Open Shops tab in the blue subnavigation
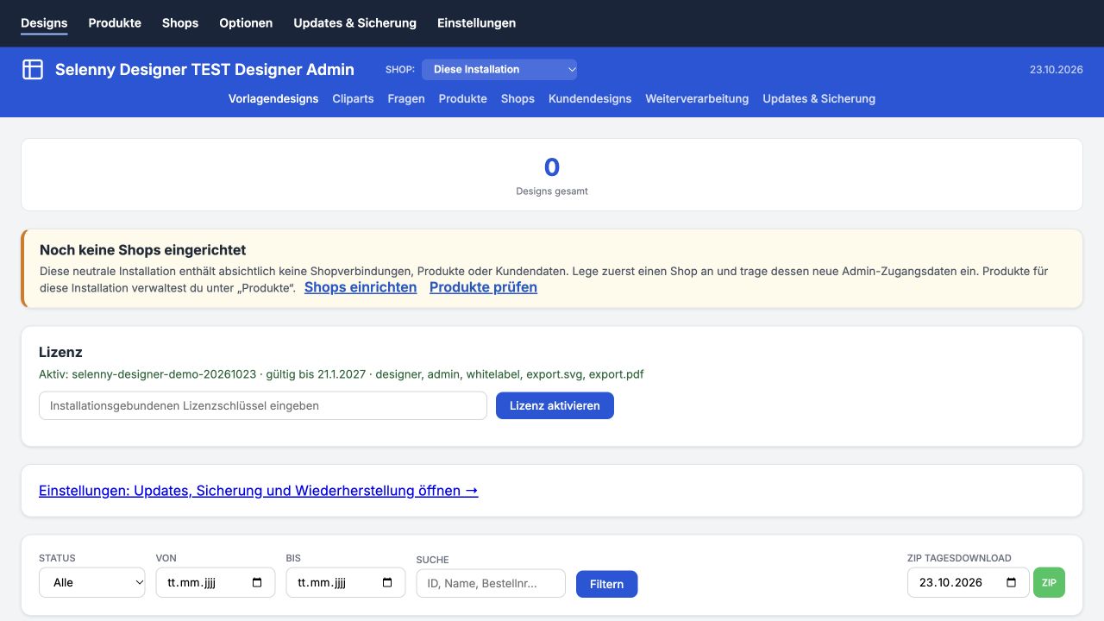The width and height of the screenshot is (1104, 621). point(517,99)
